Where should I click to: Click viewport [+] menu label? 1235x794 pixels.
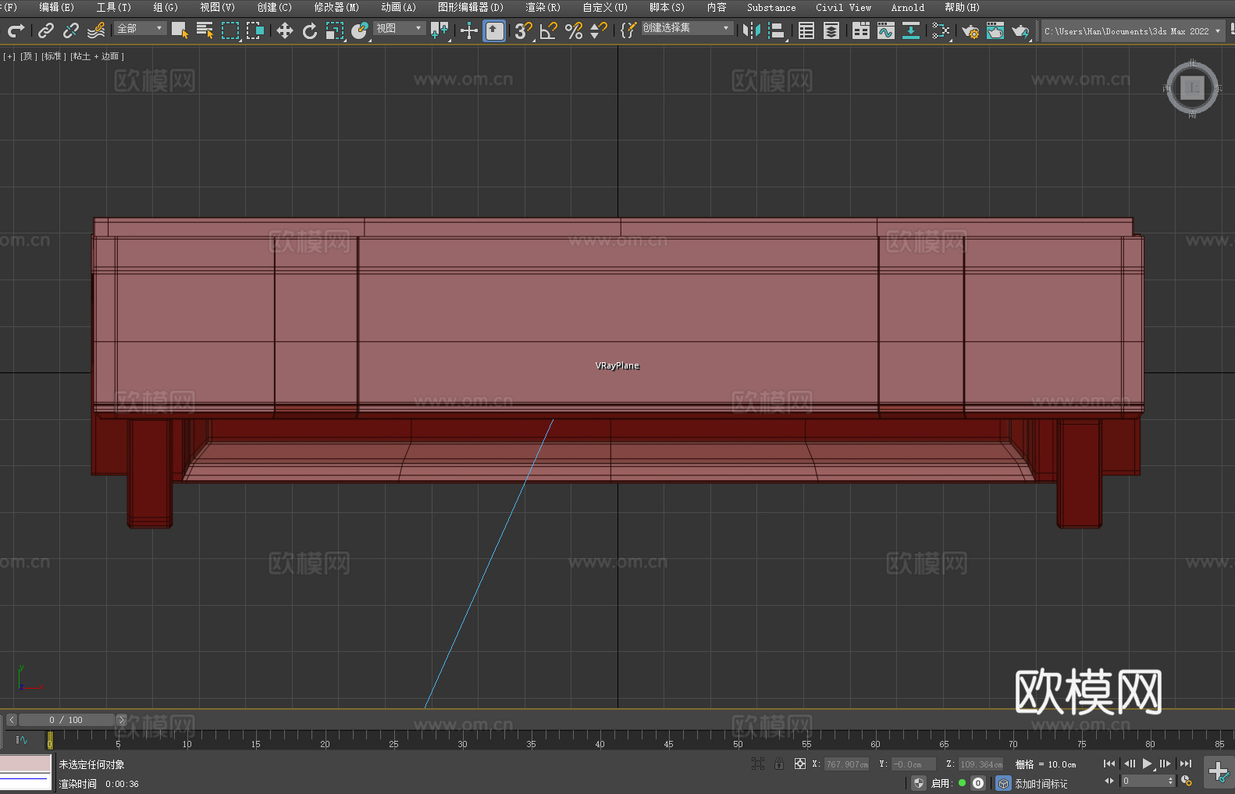(x=9, y=56)
